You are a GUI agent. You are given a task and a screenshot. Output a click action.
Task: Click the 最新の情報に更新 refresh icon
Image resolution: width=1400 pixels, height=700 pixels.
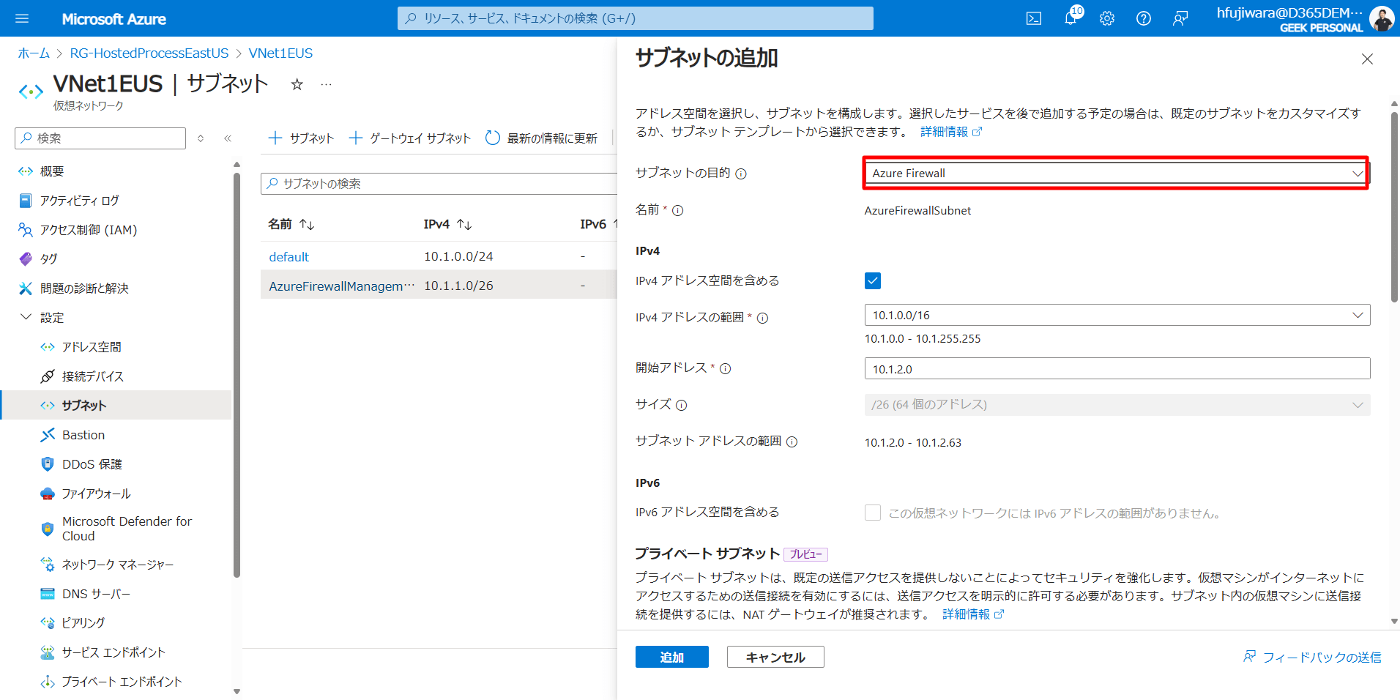tap(491, 138)
